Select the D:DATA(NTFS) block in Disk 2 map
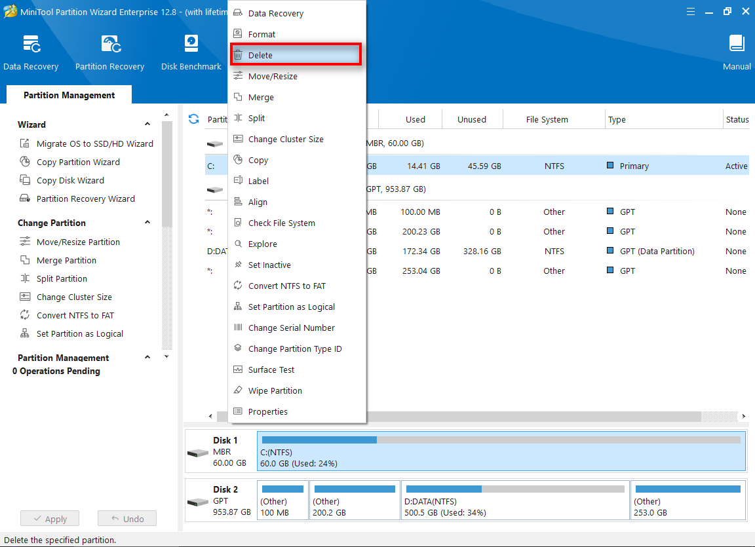The height and width of the screenshot is (547, 755). pyautogui.click(x=514, y=500)
